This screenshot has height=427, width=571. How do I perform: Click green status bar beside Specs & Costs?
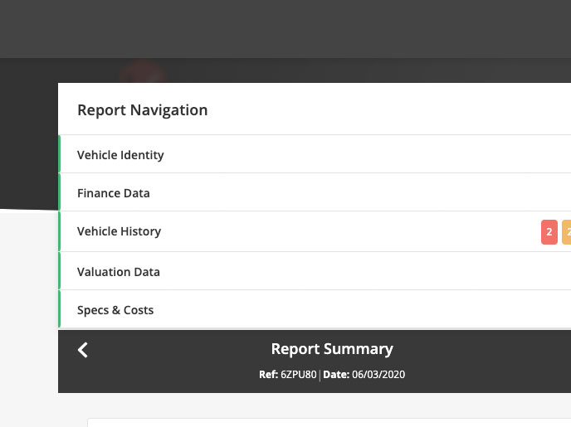(x=60, y=310)
